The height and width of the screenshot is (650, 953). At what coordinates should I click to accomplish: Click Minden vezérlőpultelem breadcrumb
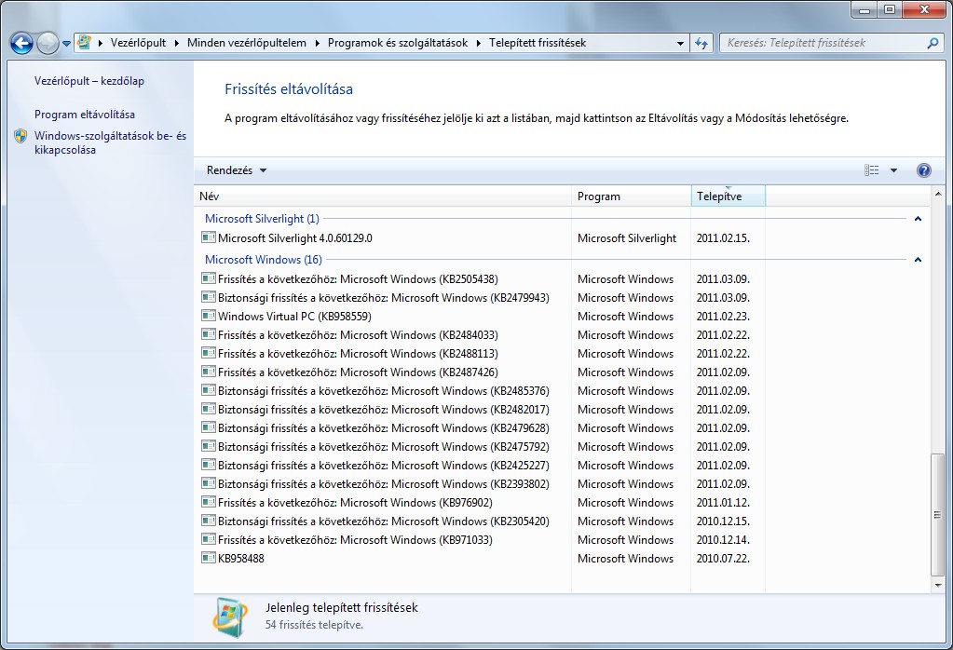point(247,43)
